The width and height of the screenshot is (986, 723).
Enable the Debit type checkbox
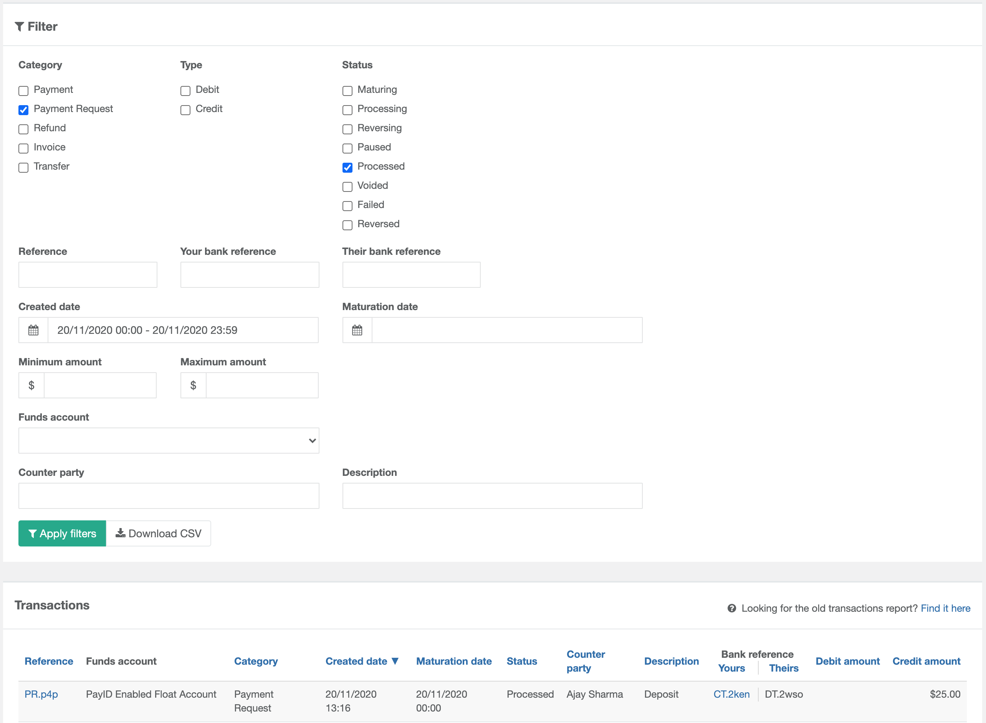pos(185,91)
